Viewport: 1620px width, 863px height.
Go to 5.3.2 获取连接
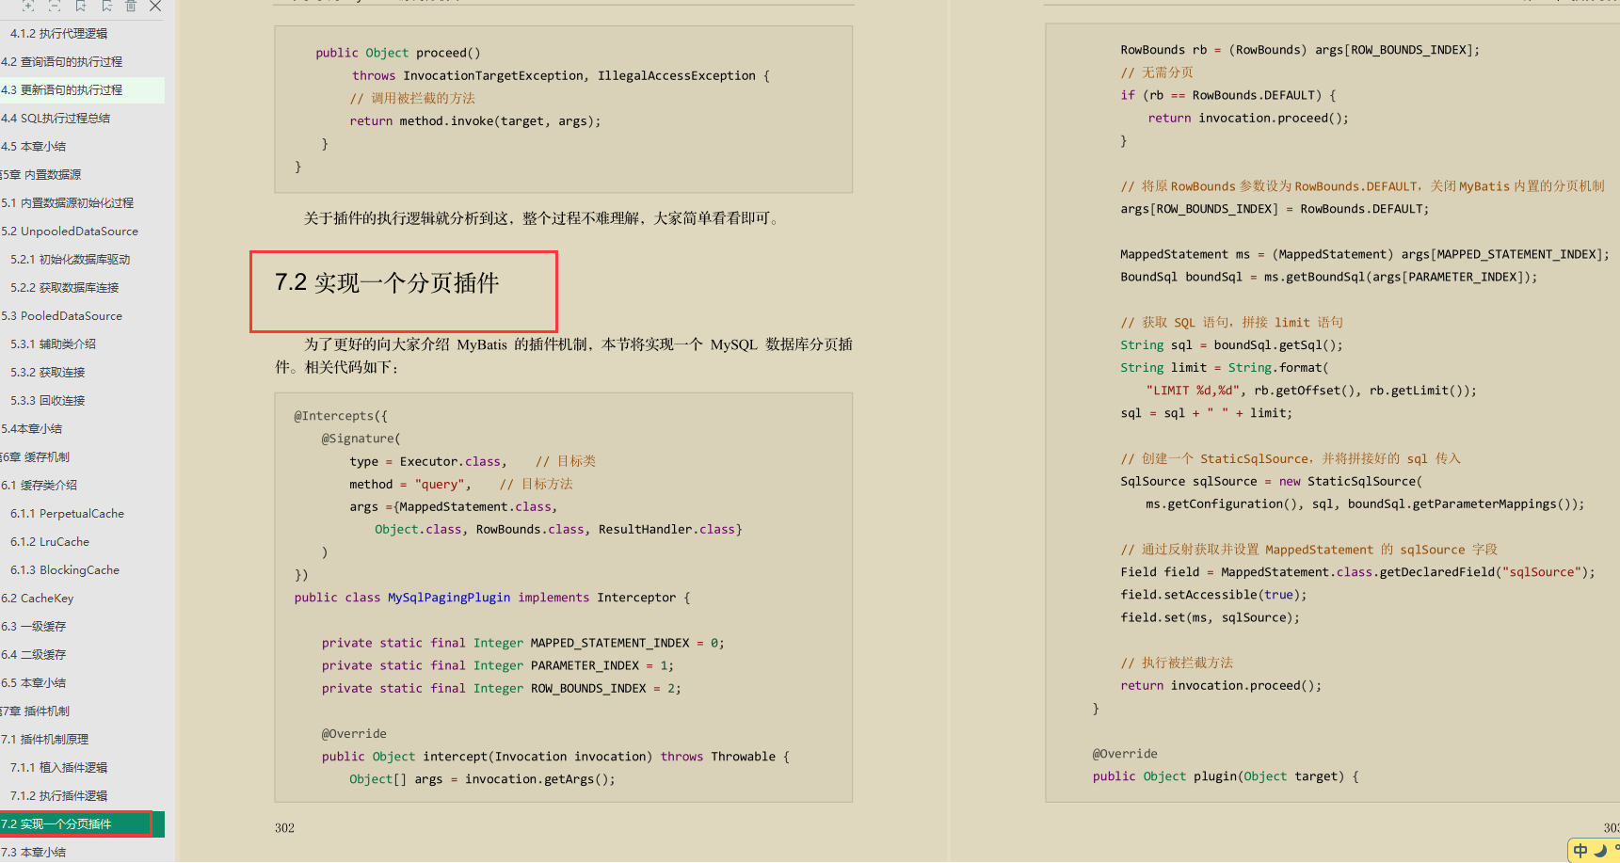coord(48,372)
